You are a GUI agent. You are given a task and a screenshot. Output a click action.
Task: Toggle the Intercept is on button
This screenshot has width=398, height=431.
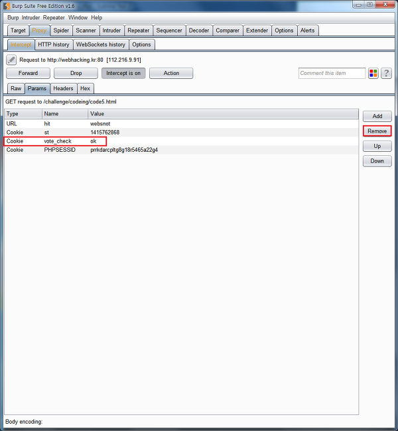[123, 73]
